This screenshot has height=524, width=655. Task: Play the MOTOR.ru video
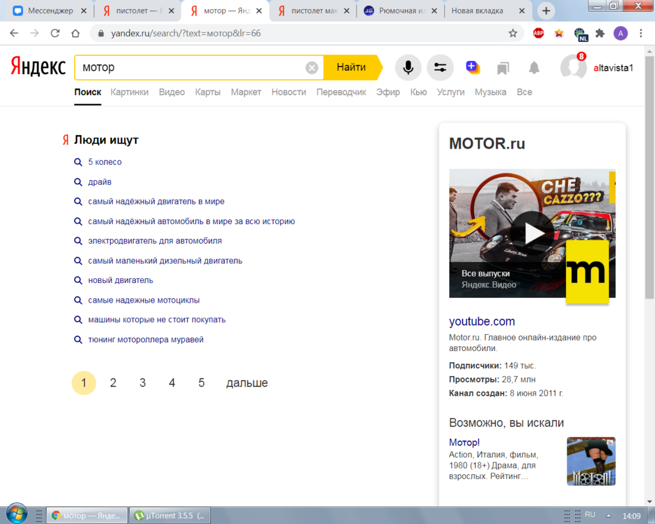532,233
